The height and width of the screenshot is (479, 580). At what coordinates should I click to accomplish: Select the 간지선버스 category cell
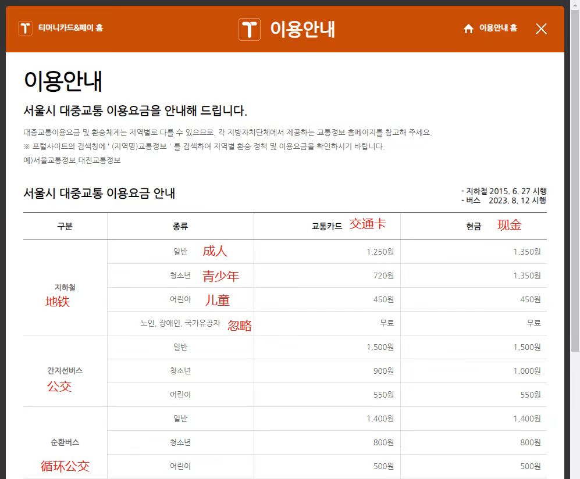65,371
